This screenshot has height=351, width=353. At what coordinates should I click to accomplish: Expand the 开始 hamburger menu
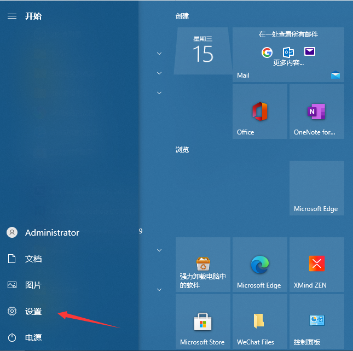(x=11, y=16)
